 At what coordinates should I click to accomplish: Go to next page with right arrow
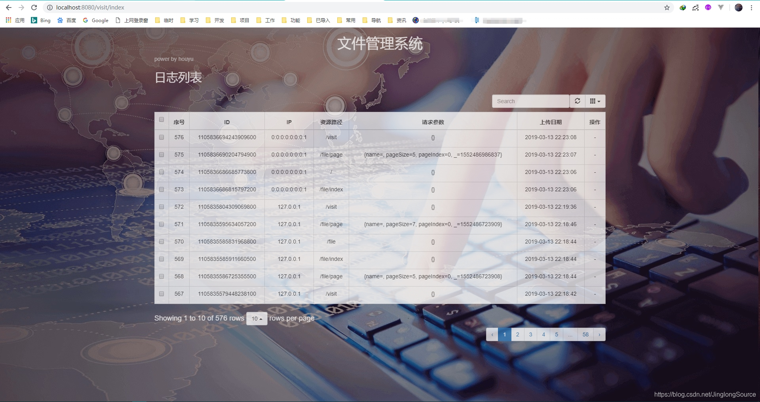click(599, 334)
